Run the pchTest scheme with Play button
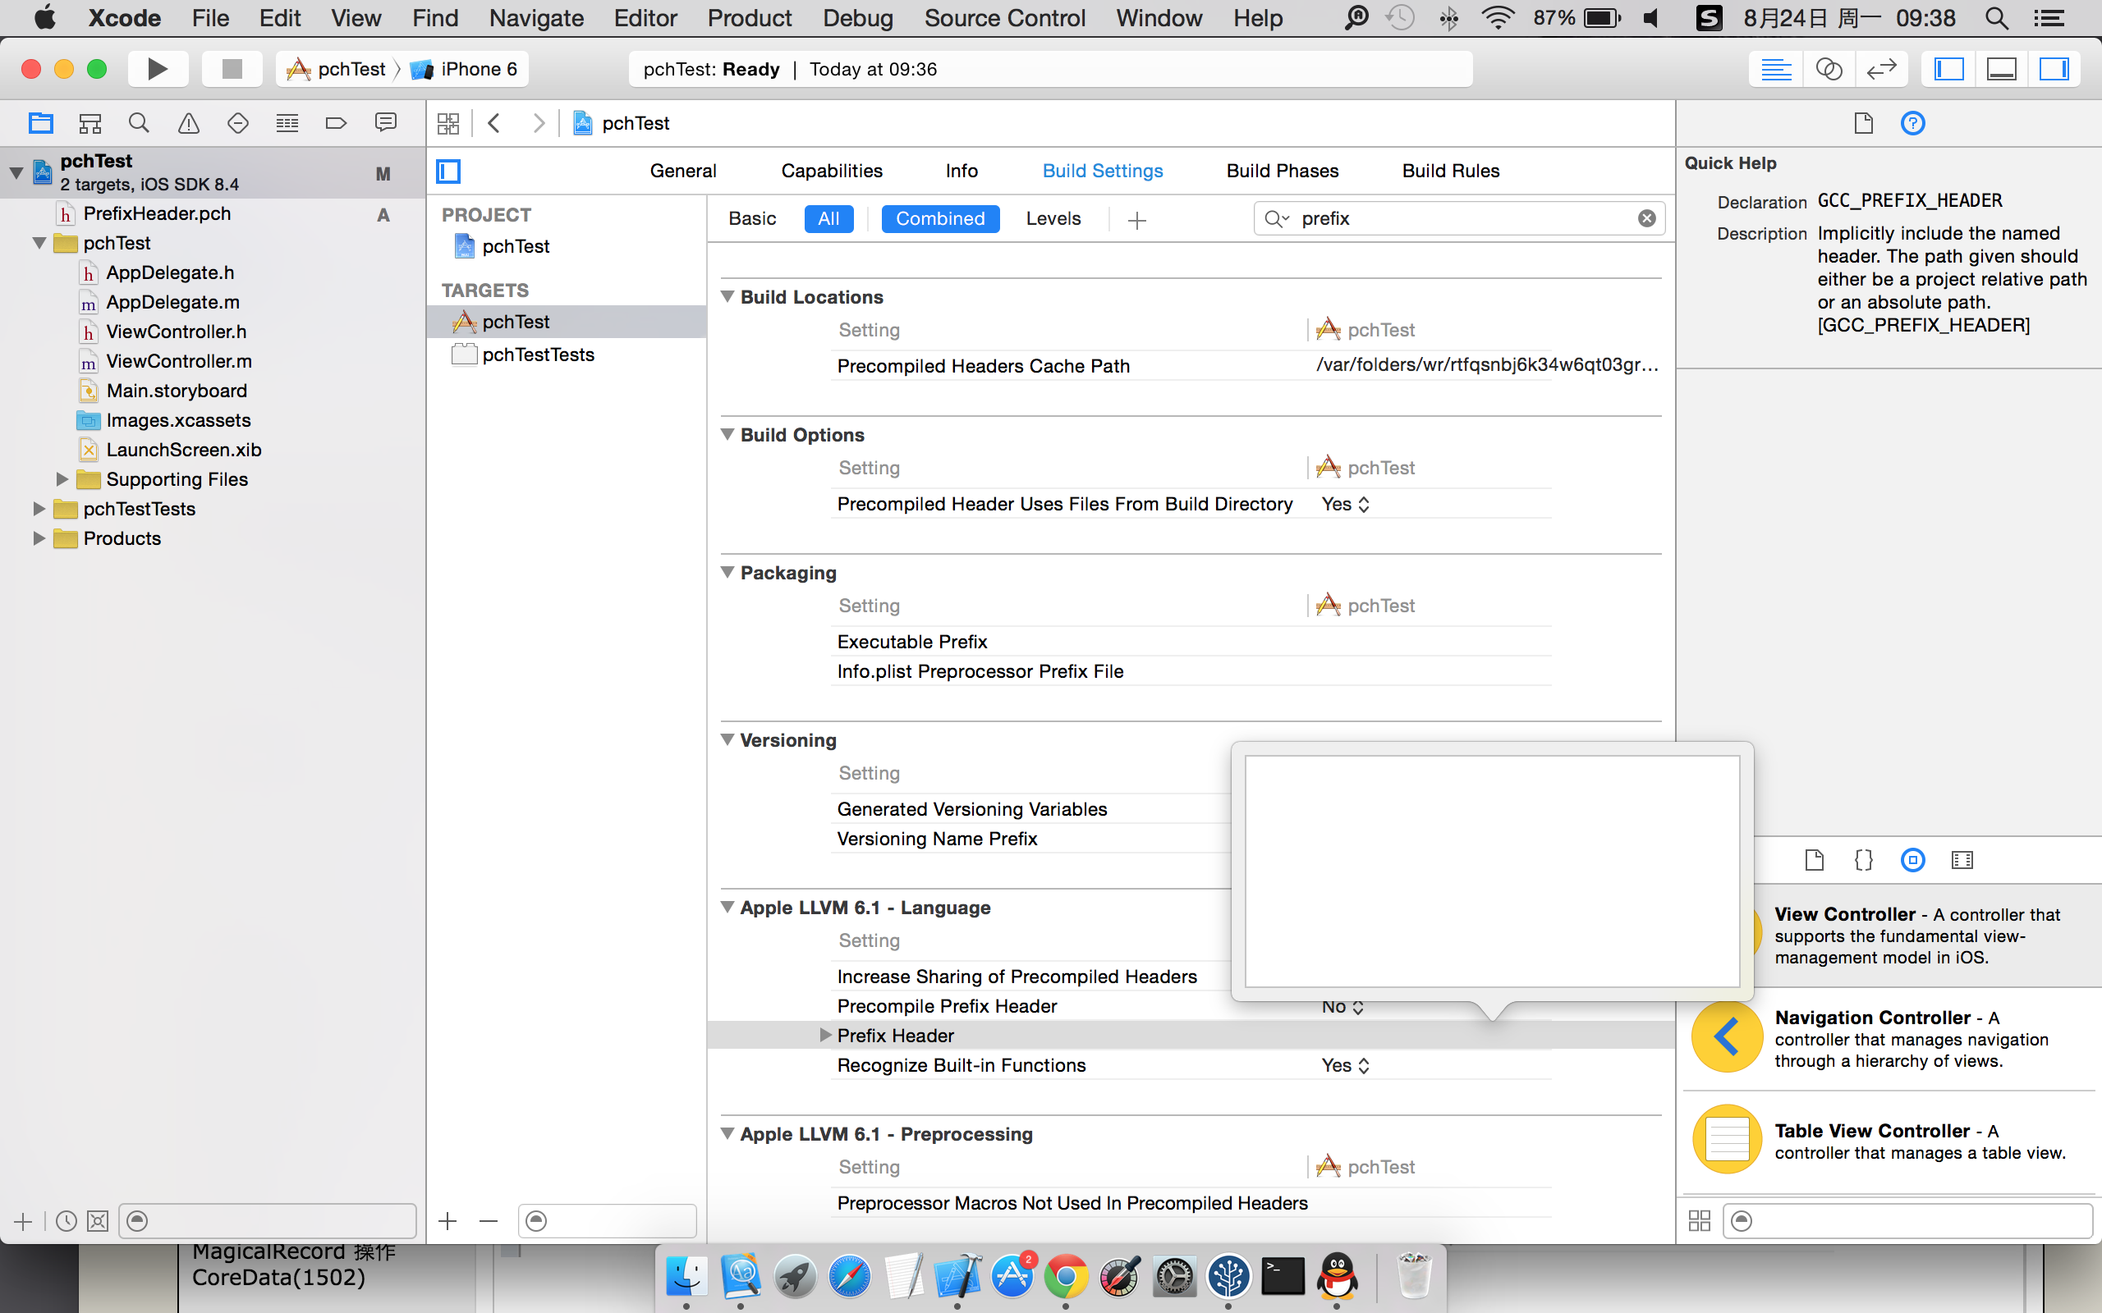Image resolution: width=2102 pixels, height=1313 pixels. pos(157,69)
